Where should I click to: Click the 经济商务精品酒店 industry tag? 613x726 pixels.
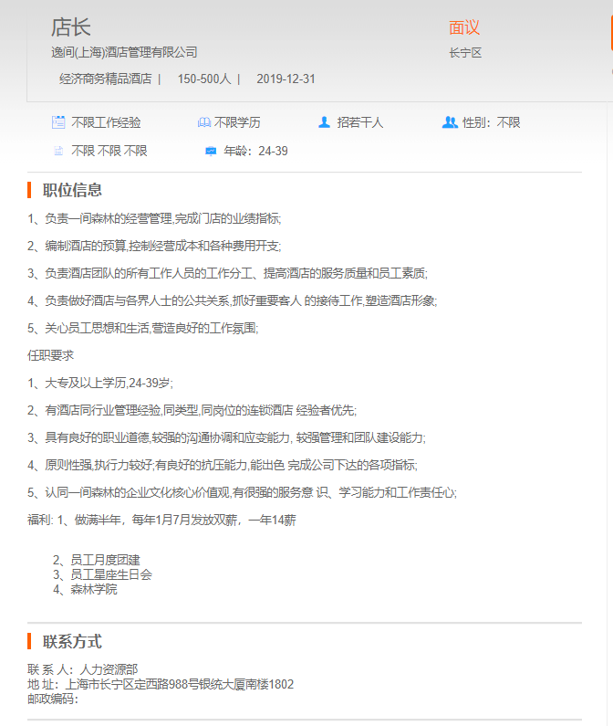click(x=105, y=79)
